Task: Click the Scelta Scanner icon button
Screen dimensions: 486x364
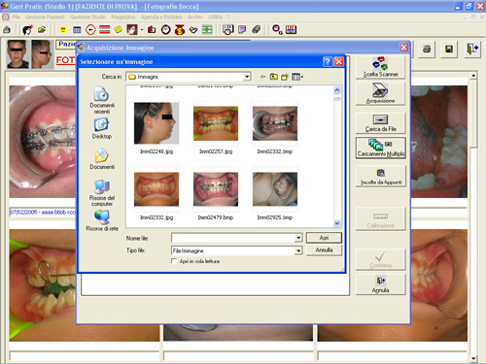Action: 380,67
